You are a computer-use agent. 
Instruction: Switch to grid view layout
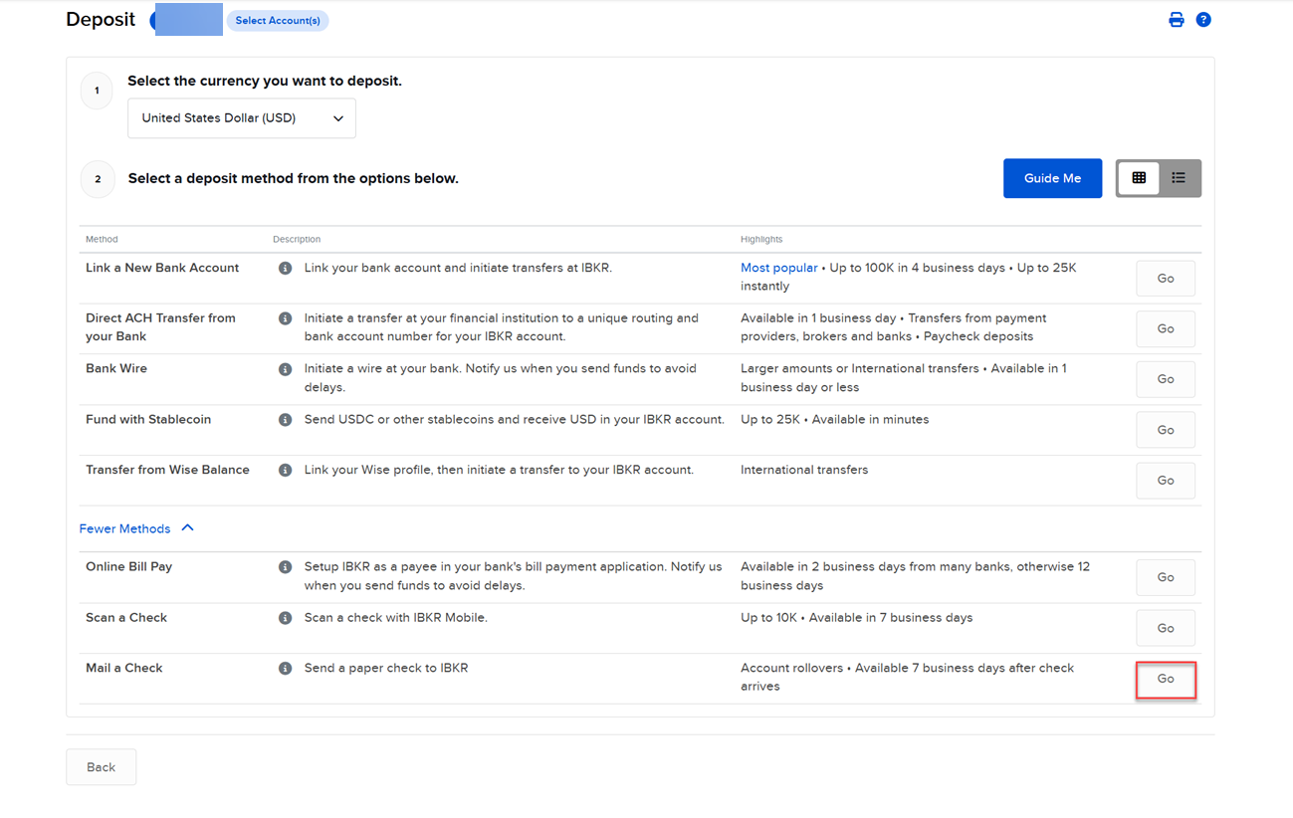tap(1139, 178)
